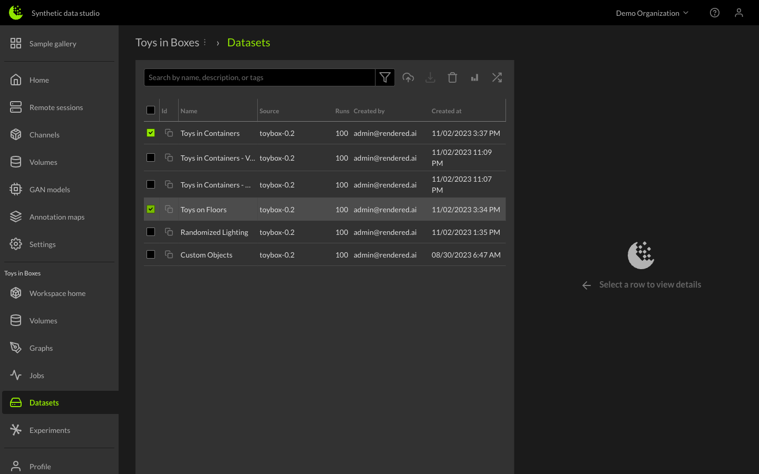Check the select-all checkbox in the table header

click(x=151, y=110)
